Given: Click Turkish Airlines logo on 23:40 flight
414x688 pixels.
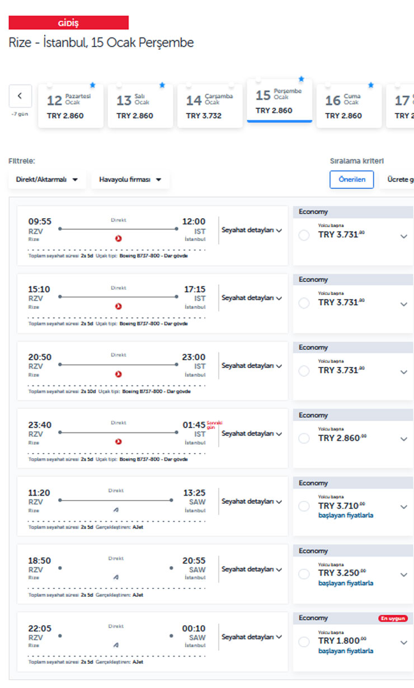Looking at the screenshot, I should tap(118, 442).
